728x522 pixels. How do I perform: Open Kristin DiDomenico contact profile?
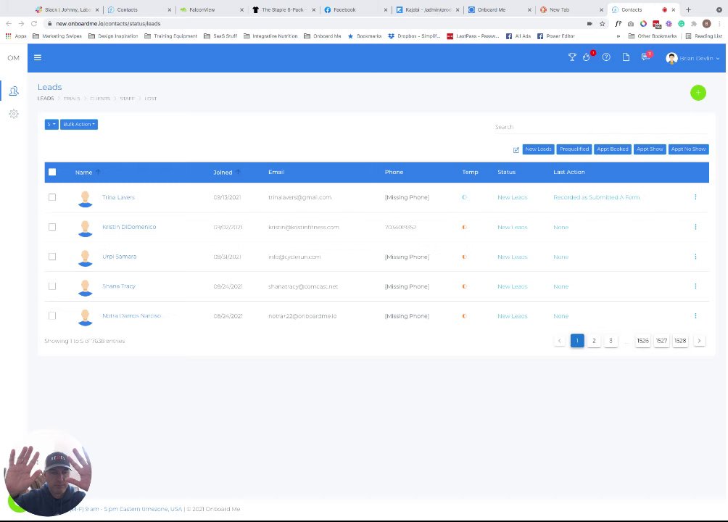(x=129, y=227)
